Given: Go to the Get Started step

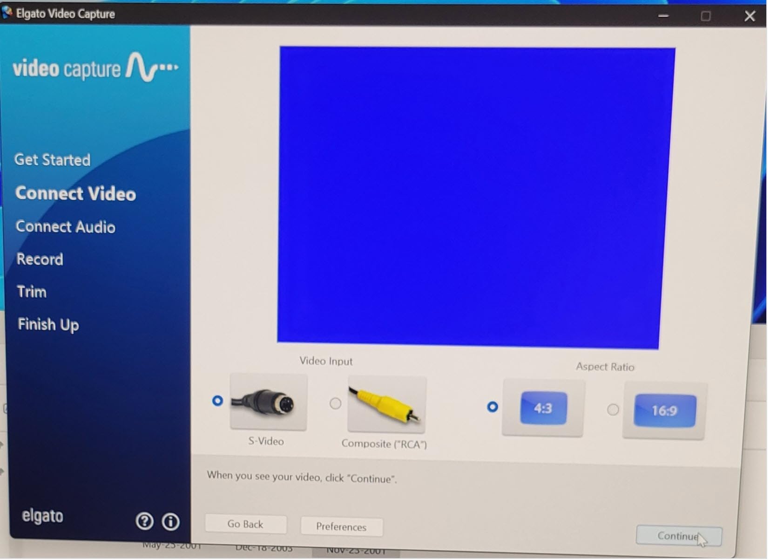Looking at the screenshot, I should tap(53, 160).
